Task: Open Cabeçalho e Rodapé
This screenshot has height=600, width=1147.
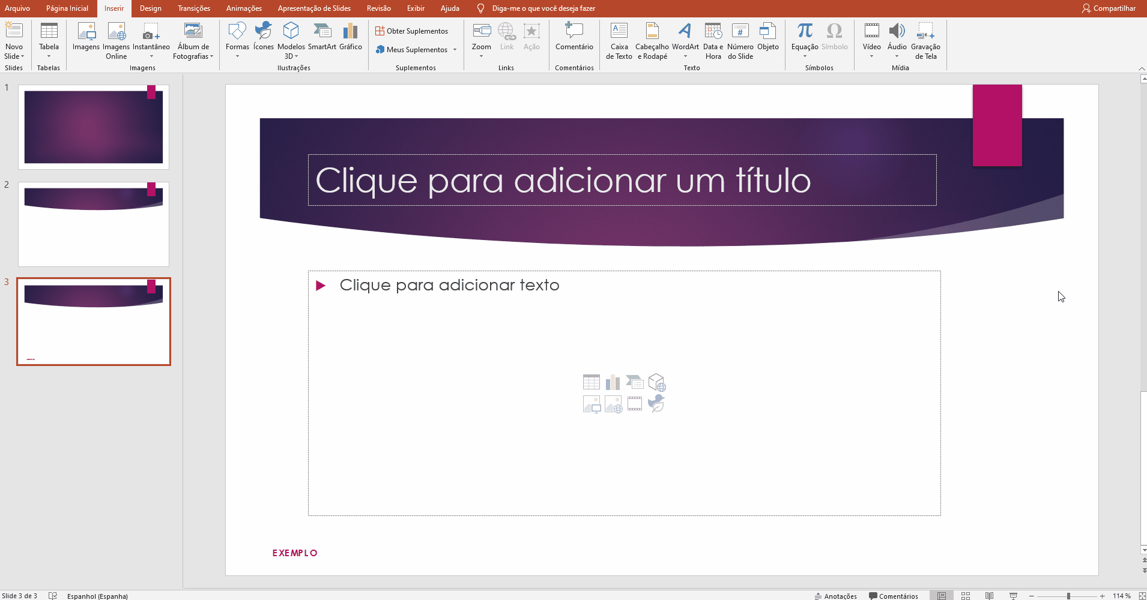Action: [652, 41]
